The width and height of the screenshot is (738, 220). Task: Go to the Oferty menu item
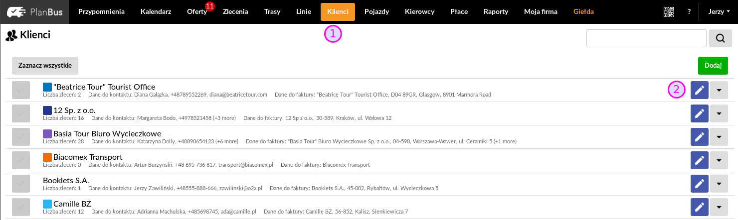tap(197, 11)
